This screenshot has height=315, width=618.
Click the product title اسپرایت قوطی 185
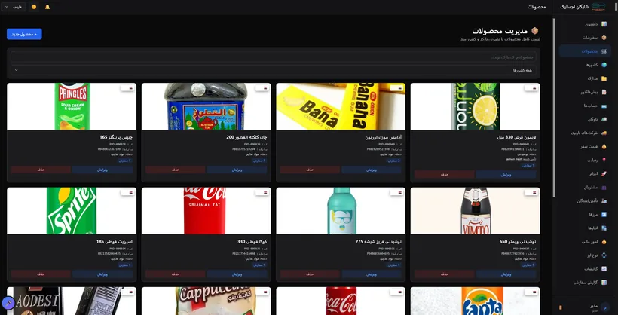(x=115, y=242)
